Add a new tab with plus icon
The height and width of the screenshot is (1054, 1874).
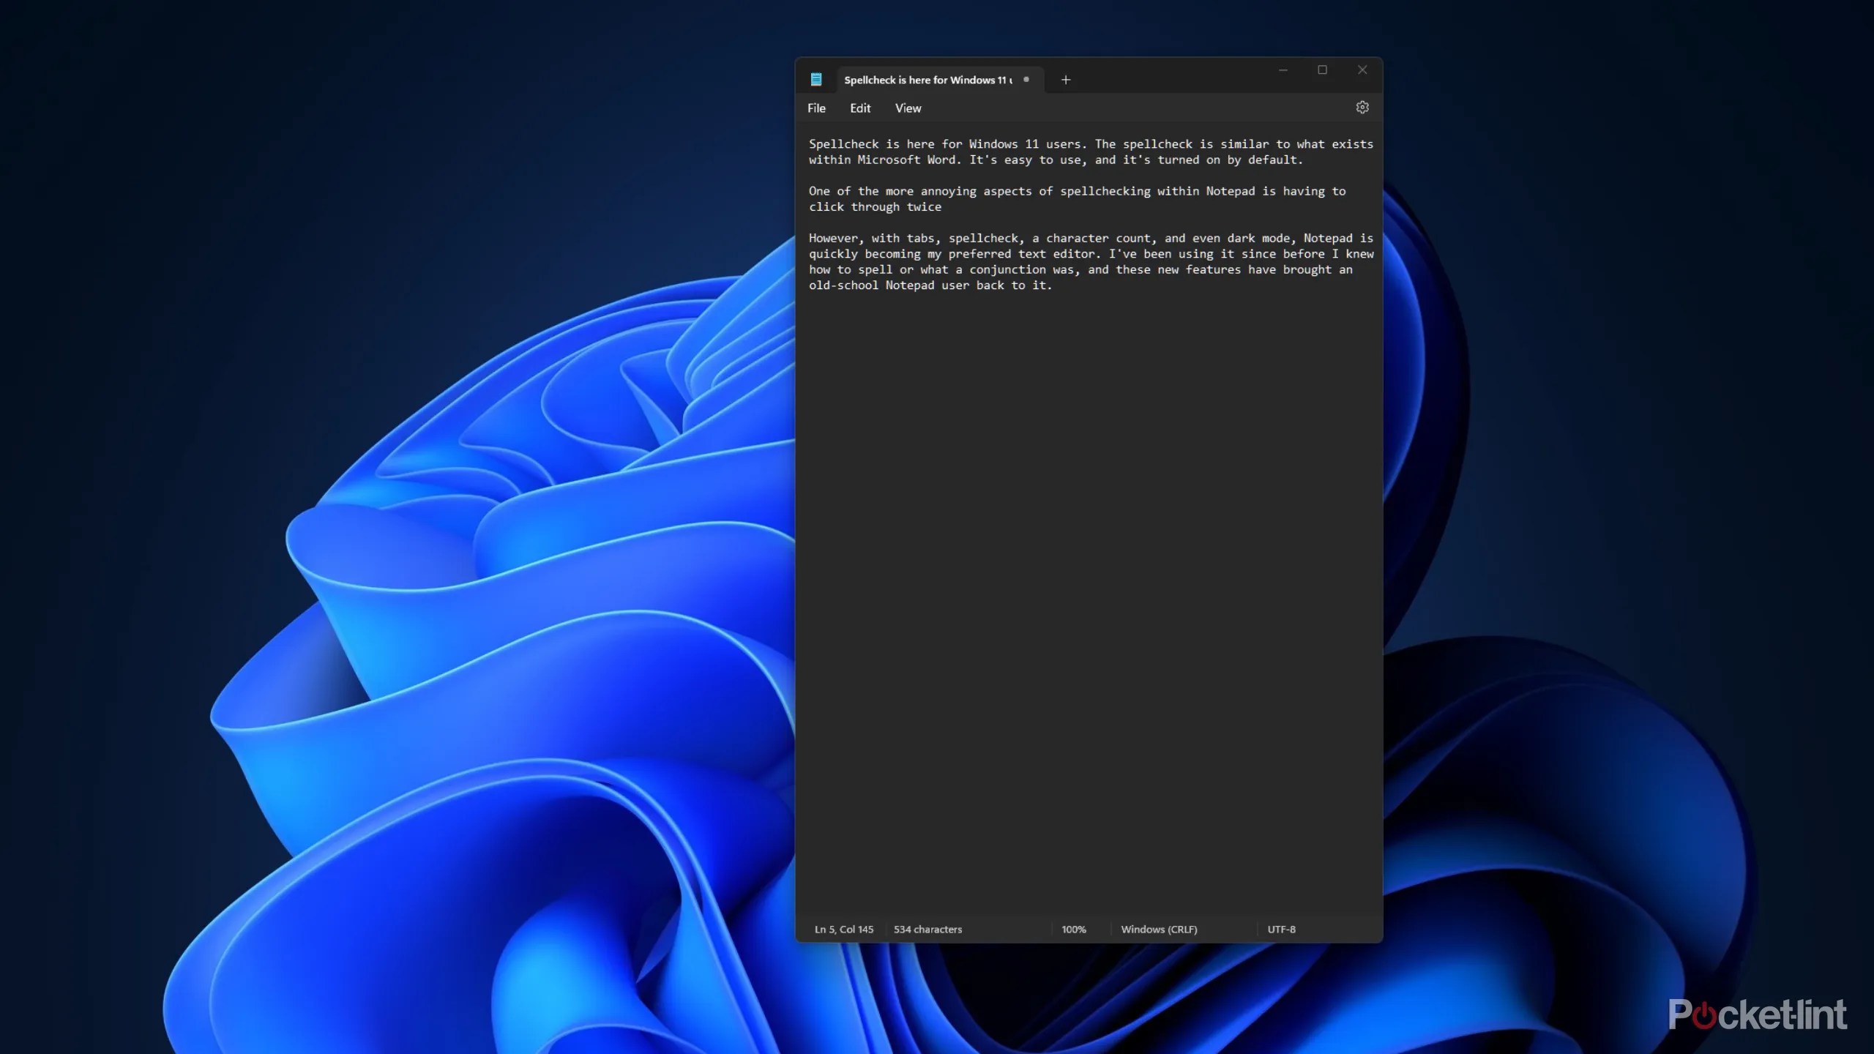coord(1066,80)
